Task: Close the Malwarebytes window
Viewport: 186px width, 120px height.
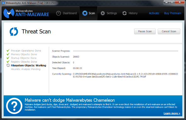Action: 180,2
